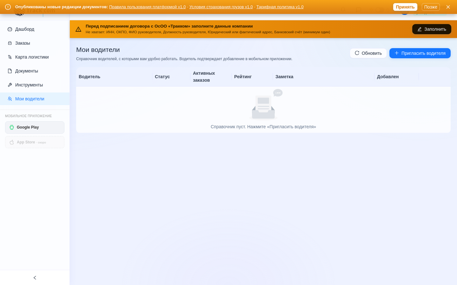Go to Дашборд in the sidebar
Screen dimensions: 457x285
click(35, 29)
